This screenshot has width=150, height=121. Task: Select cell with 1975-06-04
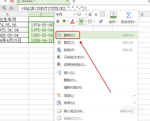pyautogui.click(x=41, y=30)
